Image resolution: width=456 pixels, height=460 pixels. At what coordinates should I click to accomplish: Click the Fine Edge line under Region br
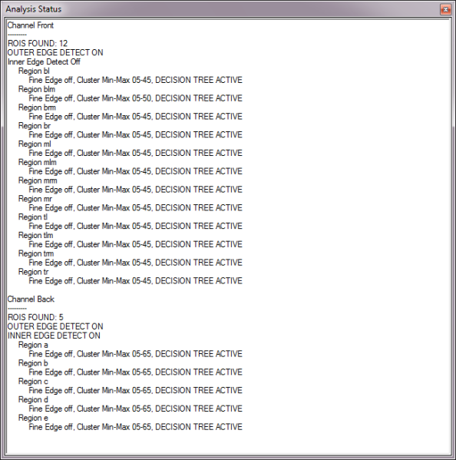click(135, 135)
